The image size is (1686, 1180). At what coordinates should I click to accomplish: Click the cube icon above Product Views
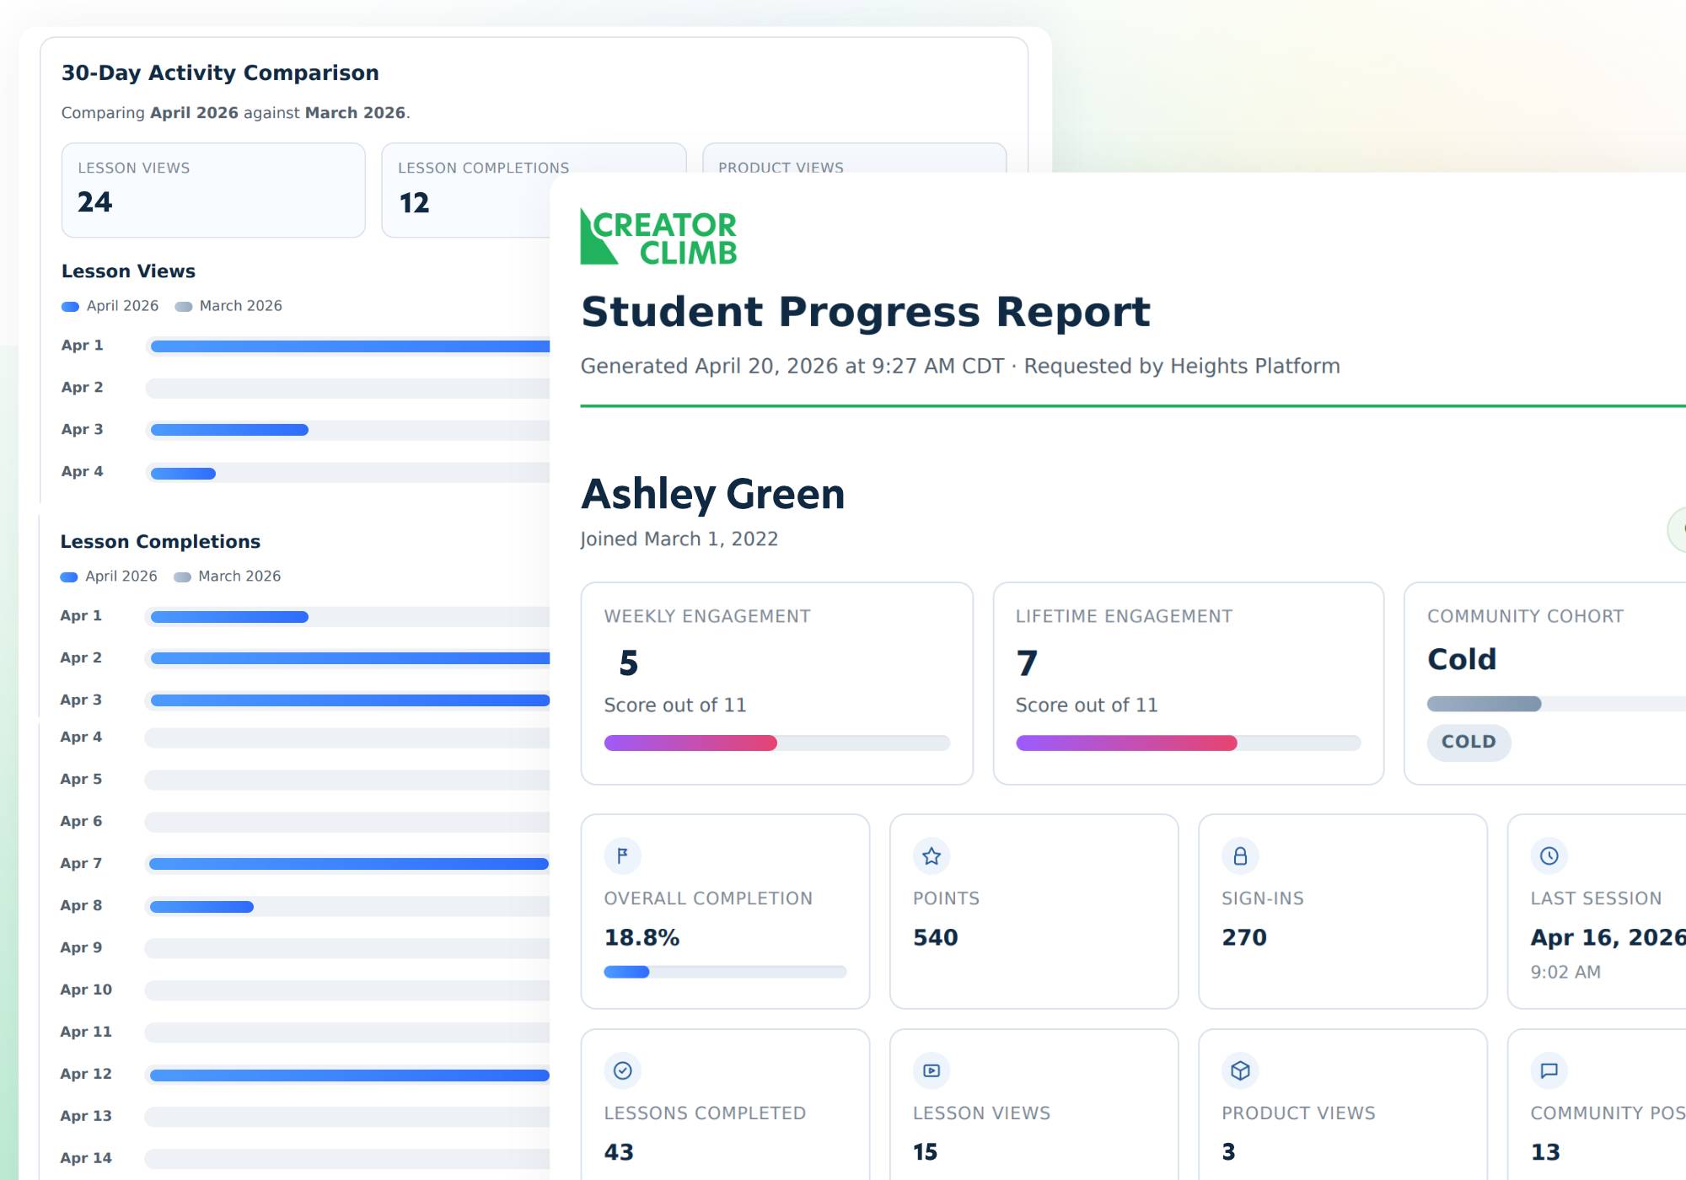1240,1070
